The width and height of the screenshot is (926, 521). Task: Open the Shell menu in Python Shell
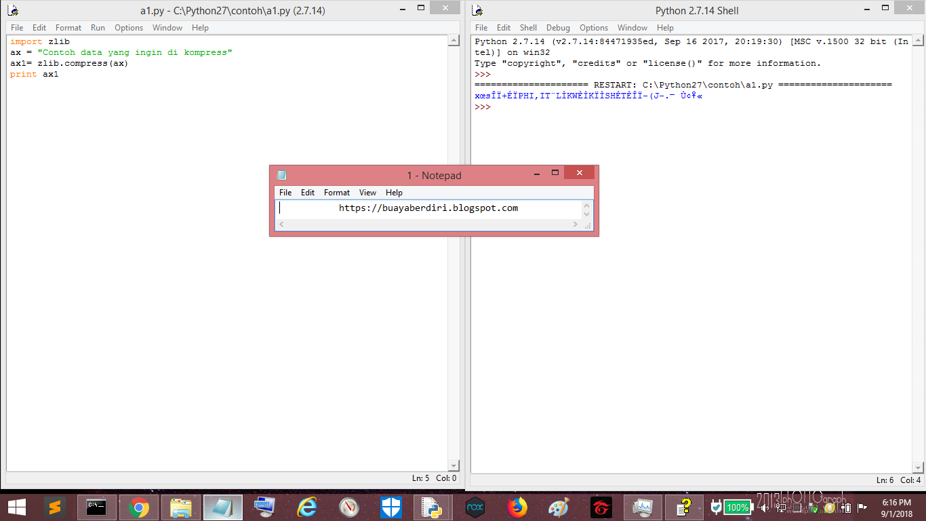pyautogui.click(x=528, y=28)
